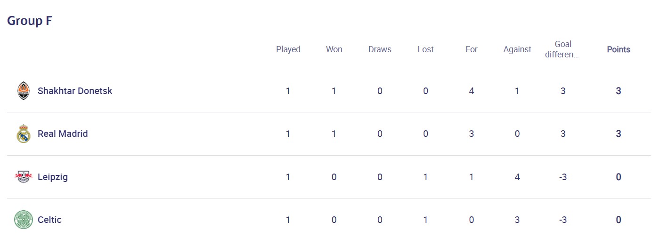Click Shakhtar Donetsk's points value

click(619, 91)
